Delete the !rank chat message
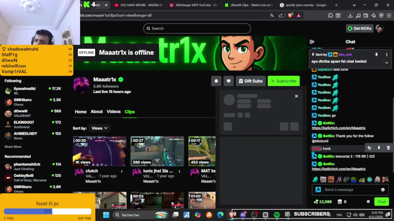Image resolution: width=394 pixels, height=221 pixels. click(388, 148)
